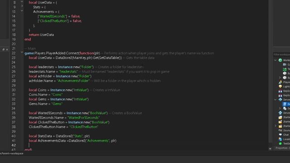Expand the module script node under ServerScriptService
Image resolution: width=290 pixels, height=163 pixels.
280,109
